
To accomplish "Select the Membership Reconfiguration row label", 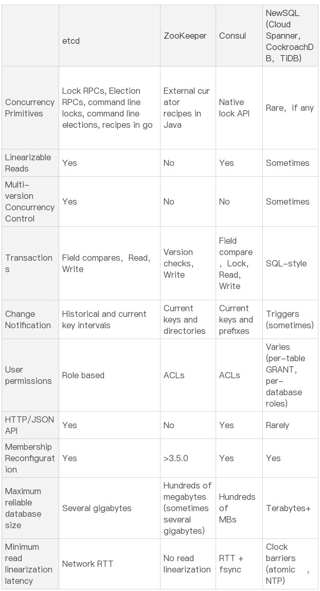I will (x=30, y=458).
